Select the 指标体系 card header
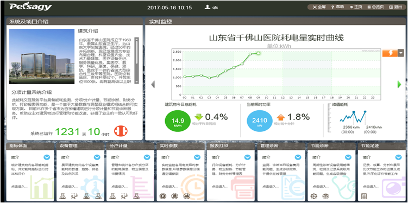The height and width of the screenshot is (203, 408). click(30, 146)
